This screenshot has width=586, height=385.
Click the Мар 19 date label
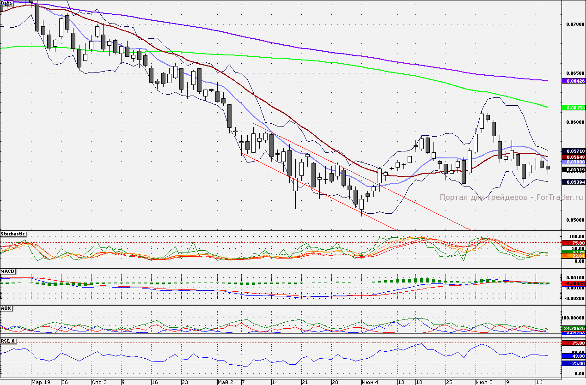tap(41, 382)
